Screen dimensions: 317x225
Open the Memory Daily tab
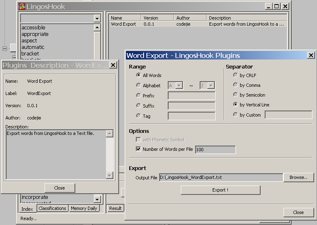[x=84, y=208]
